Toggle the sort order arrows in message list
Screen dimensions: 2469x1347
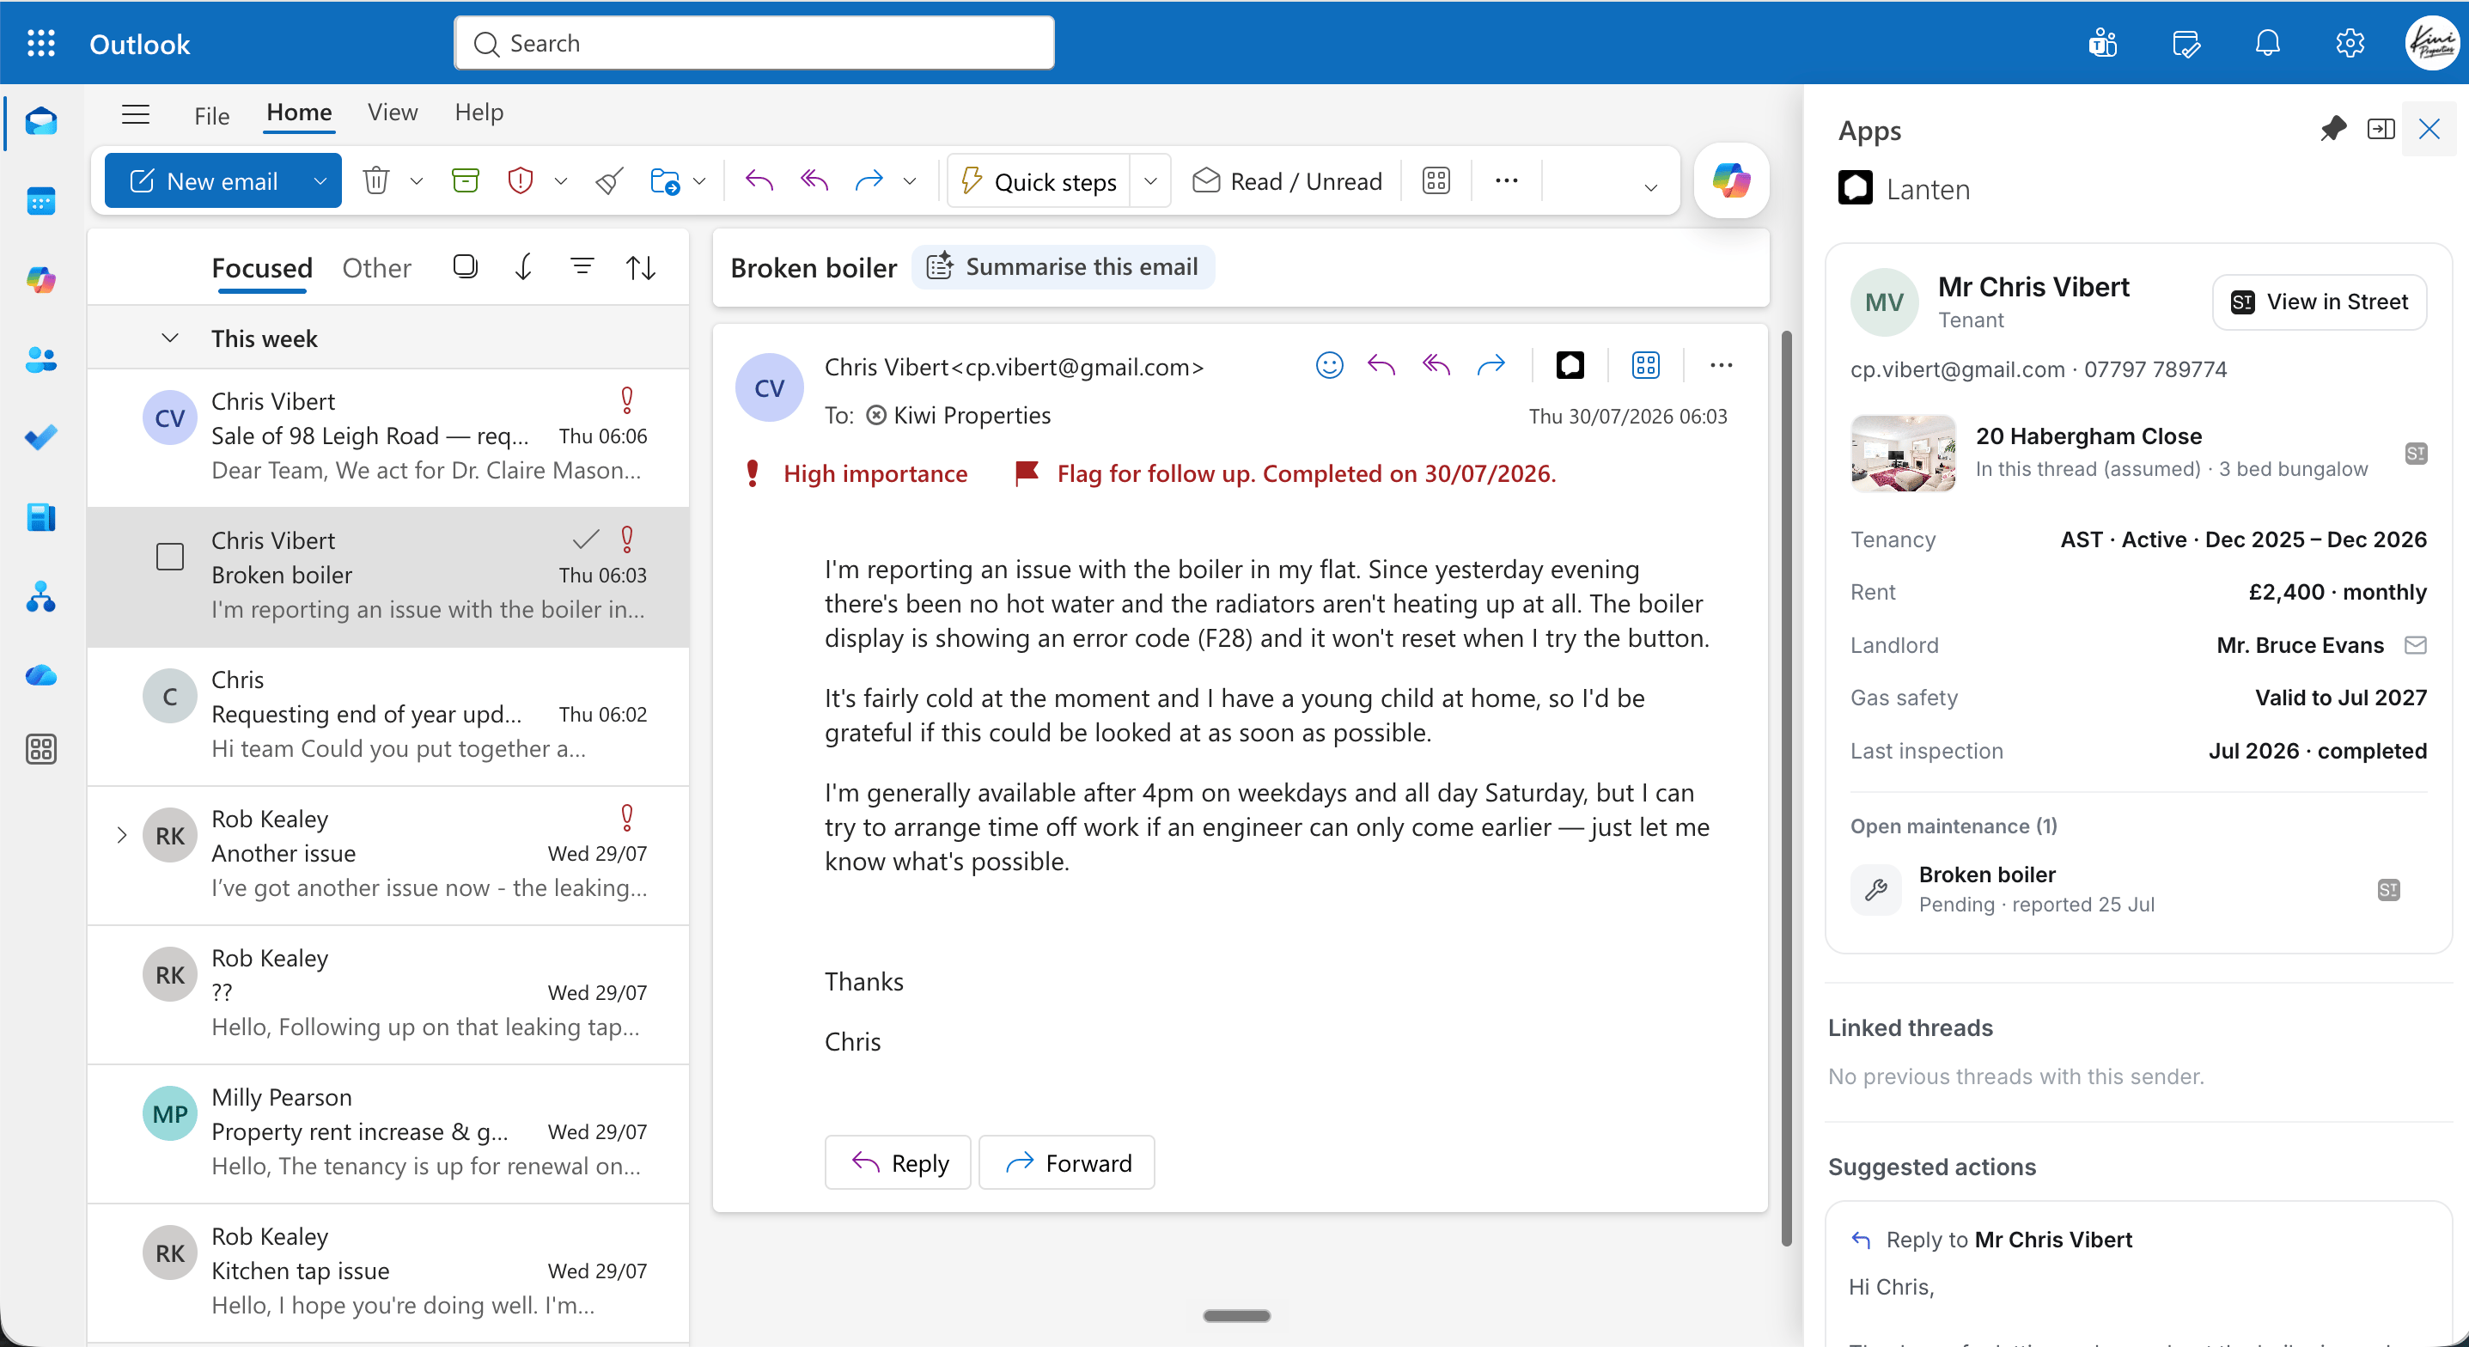640,267
